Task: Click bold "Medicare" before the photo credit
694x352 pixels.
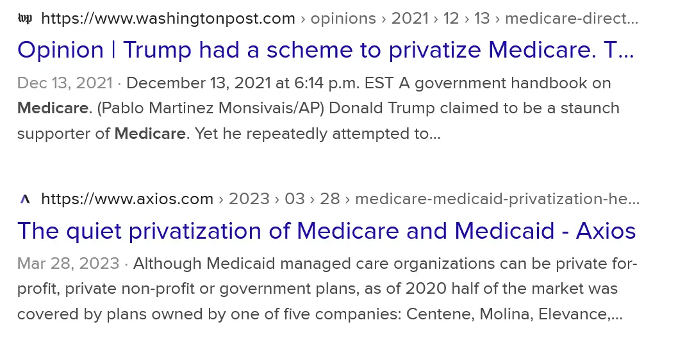Action: click(53, 108)
